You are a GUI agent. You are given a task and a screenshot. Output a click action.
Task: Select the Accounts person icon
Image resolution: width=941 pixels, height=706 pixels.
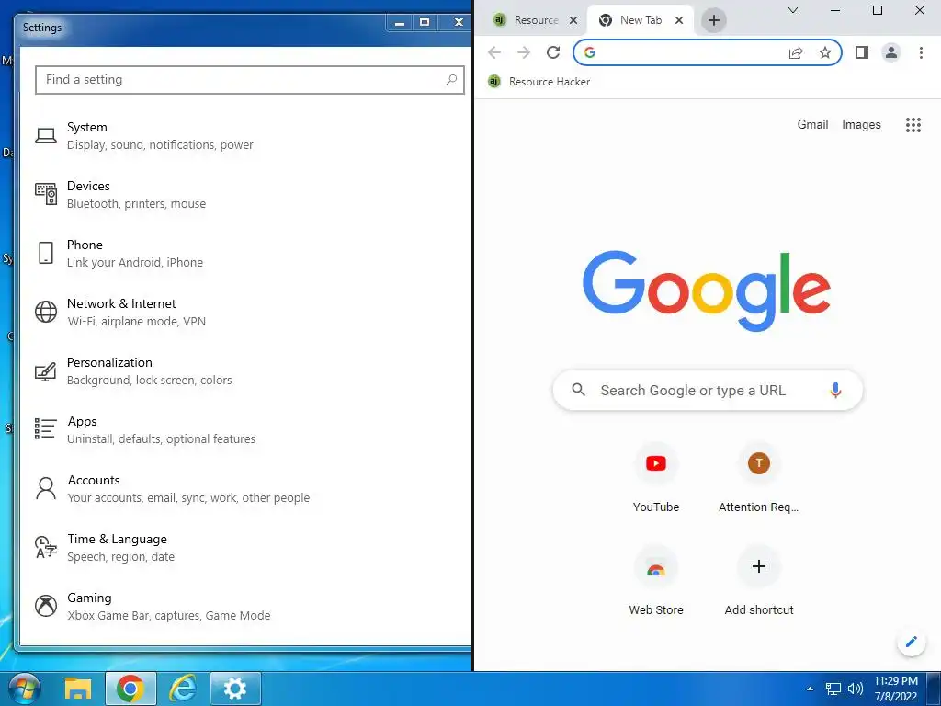click(x=46, y=488)
